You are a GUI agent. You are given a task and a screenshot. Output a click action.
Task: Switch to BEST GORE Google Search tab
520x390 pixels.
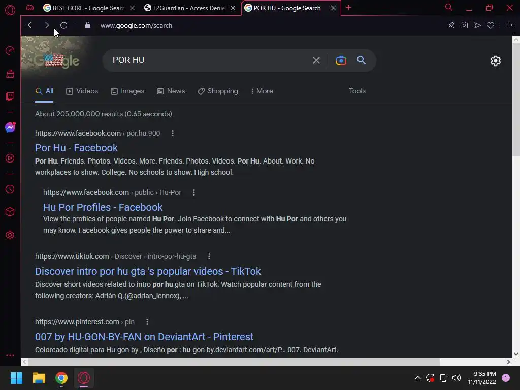click(x=84, y=8)
